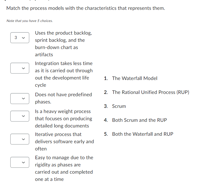Select 'The Waterfall Model' option text
Image resolution: width=211 pixels, height=185 pixels.
tap(134, 78)
